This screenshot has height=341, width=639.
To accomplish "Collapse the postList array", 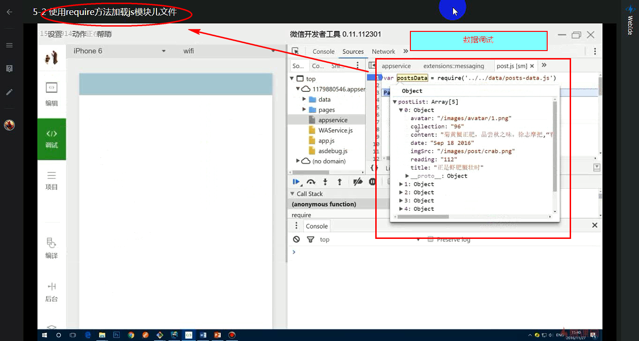I will coord(394,102).
